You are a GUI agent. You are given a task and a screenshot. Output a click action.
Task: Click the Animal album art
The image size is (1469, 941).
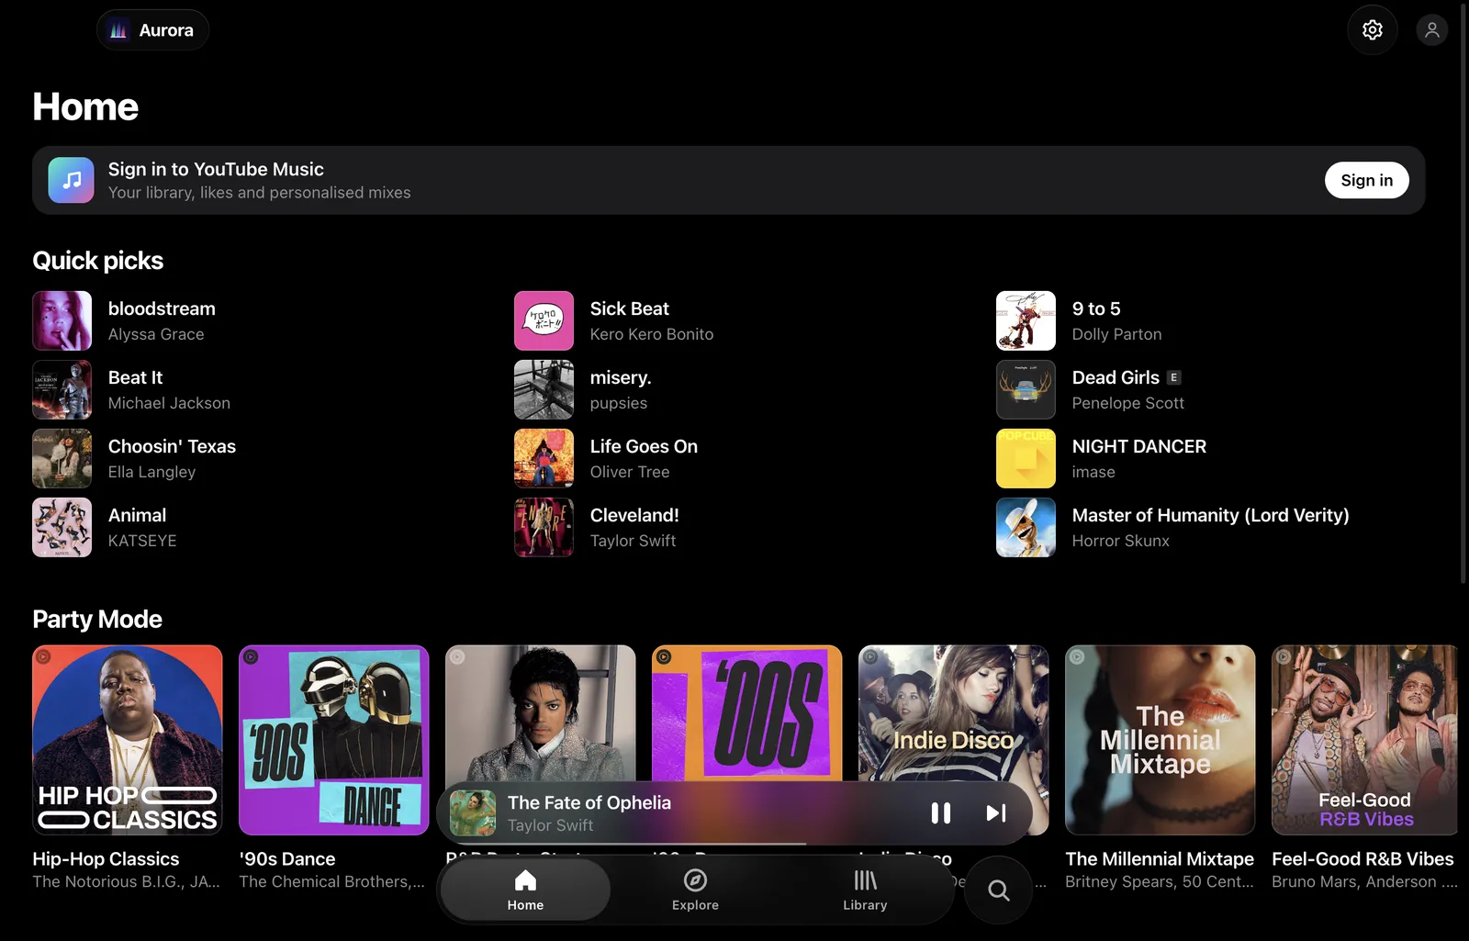pos(62,527)
